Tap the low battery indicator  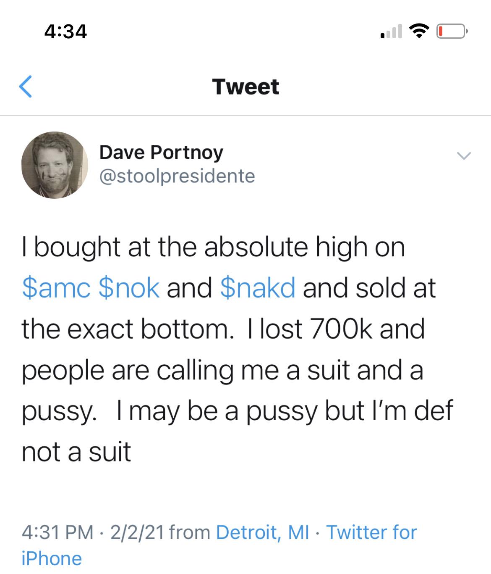(x=451, y=32)
